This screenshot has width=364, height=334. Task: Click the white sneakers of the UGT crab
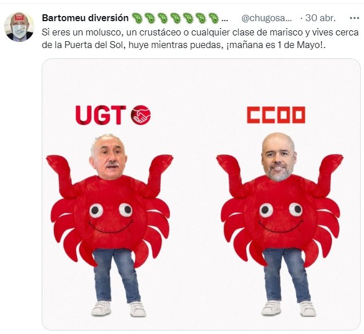click(x=118, y=309)
